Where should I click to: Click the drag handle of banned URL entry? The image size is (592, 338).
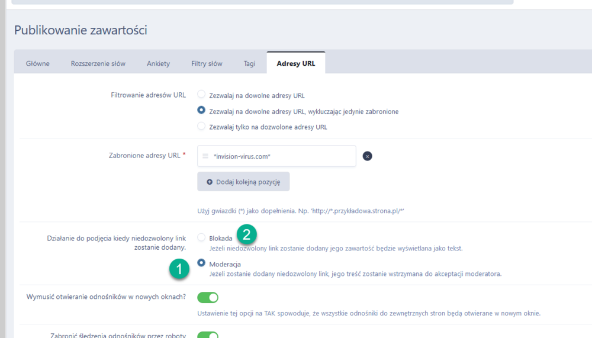(205, 156)
